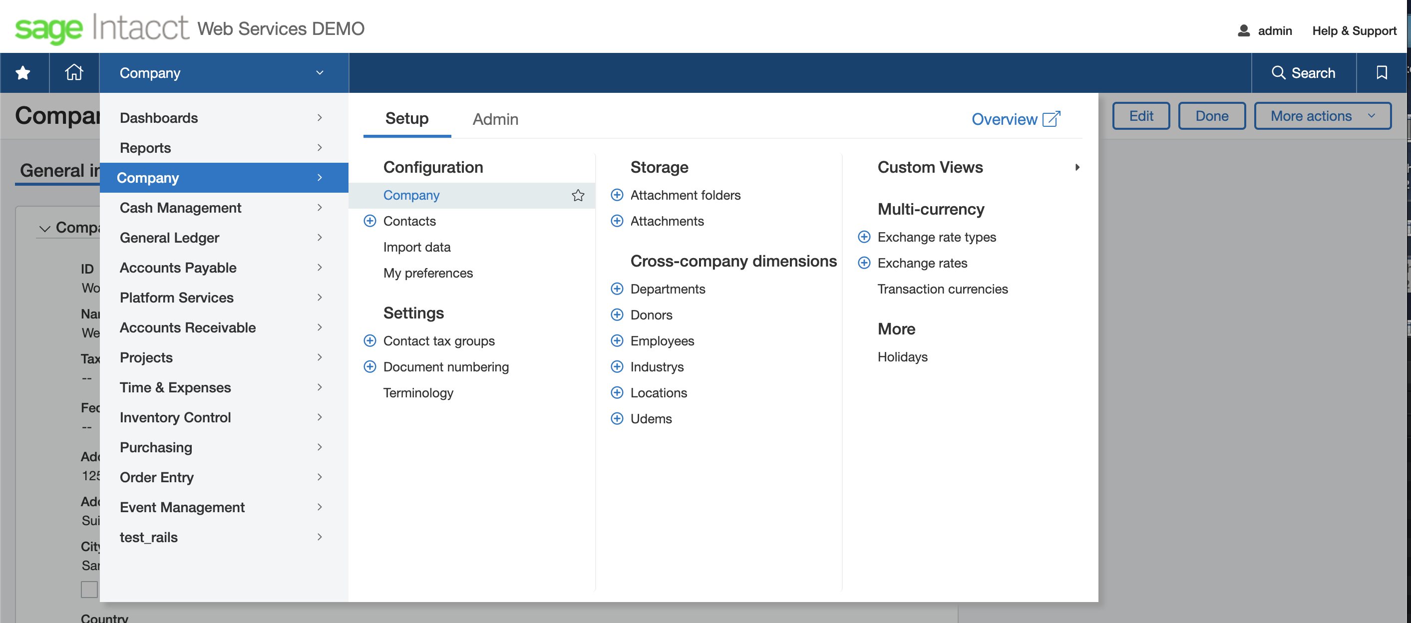Collapse the Company navigation menu chevron

320,72
